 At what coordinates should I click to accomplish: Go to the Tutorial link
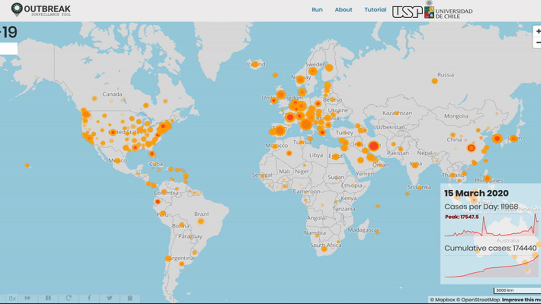coord(375,10)
